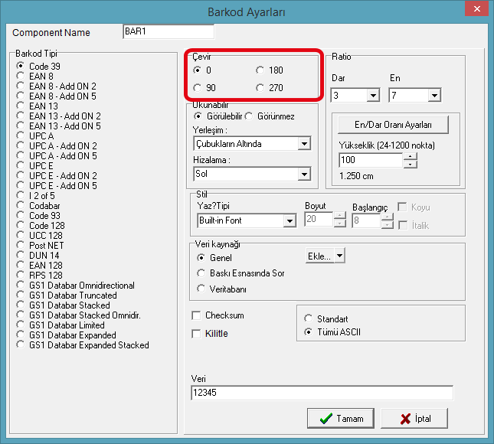Select Veritabanı as data source
The image size is (494, 444).
click(201, 289)
